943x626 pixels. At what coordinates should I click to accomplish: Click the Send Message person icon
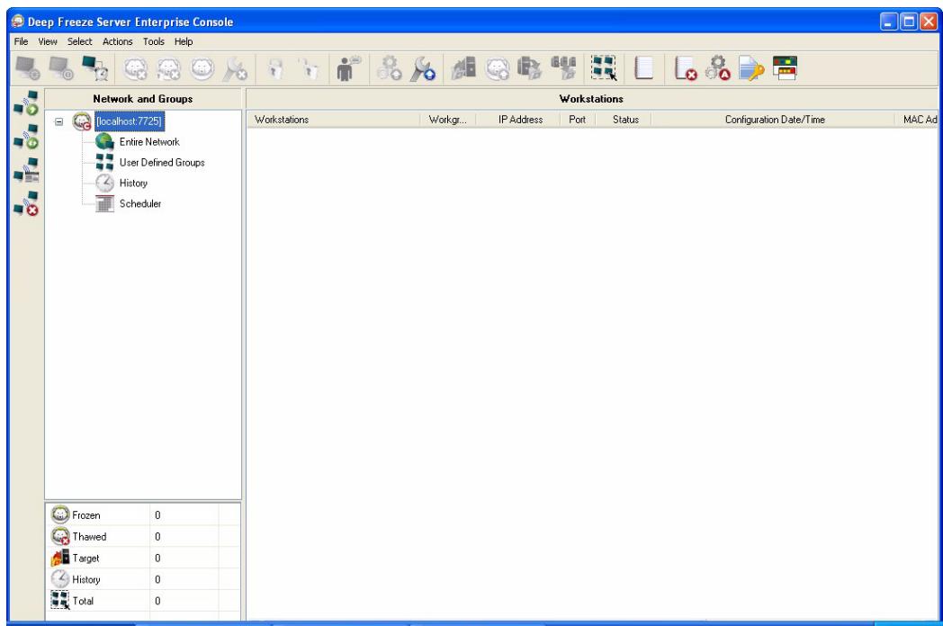pos(347,68)
